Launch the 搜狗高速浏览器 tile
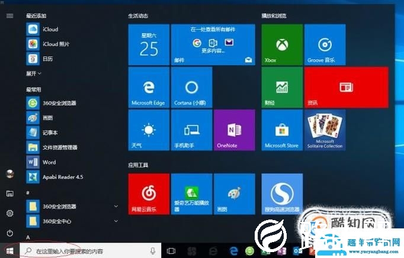The image size is (404, 258). coord(282,194)
